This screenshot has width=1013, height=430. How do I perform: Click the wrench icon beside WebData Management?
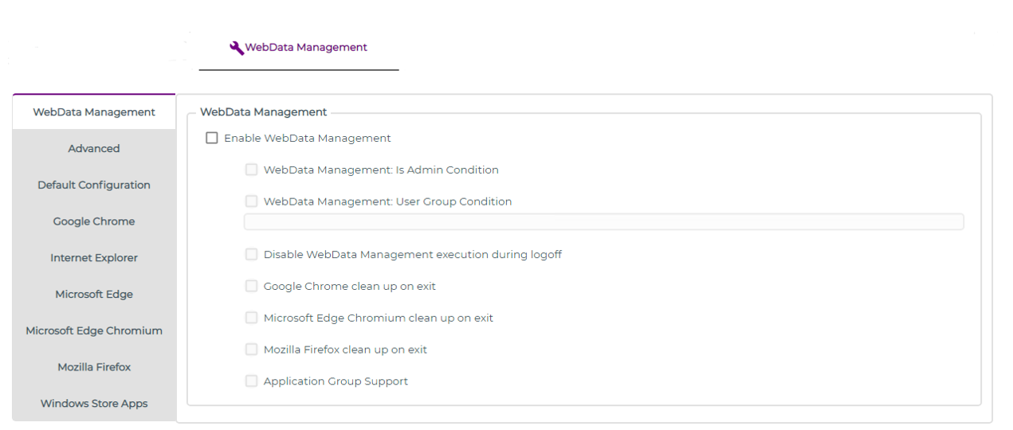tap(237, 48)
